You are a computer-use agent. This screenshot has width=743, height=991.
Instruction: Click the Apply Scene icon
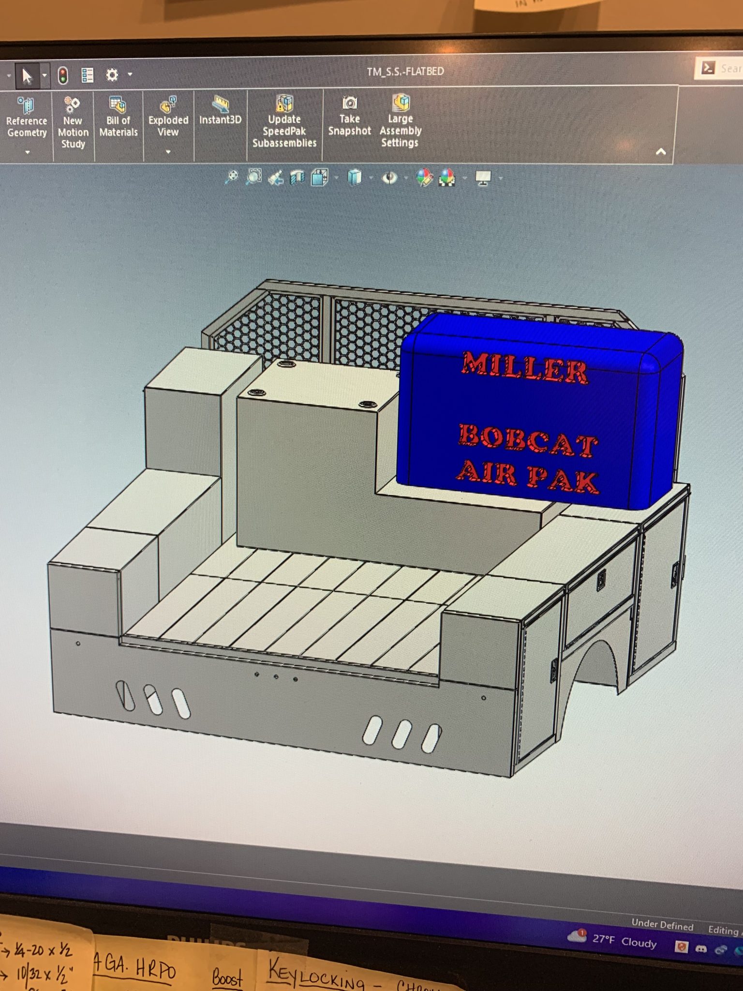coord(447,178)
